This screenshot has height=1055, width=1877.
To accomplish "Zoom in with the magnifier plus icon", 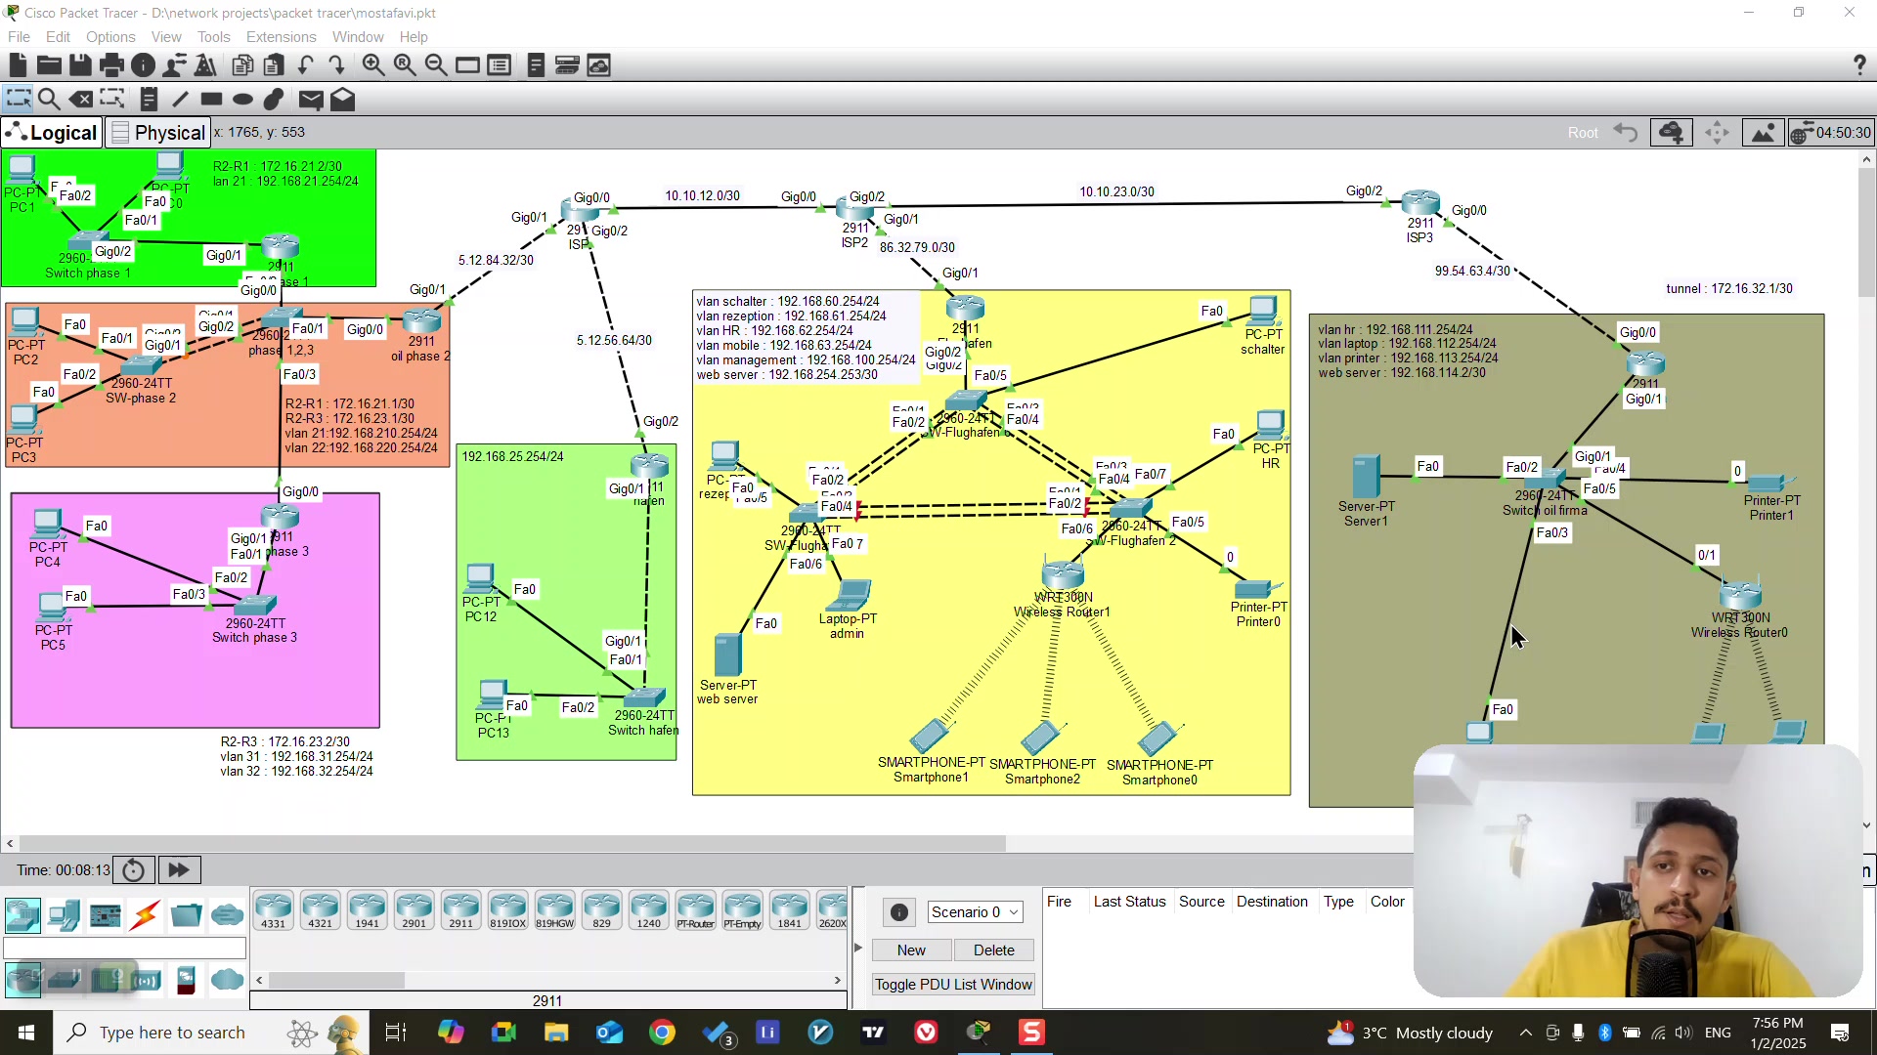I will click(x=372, y=65).
